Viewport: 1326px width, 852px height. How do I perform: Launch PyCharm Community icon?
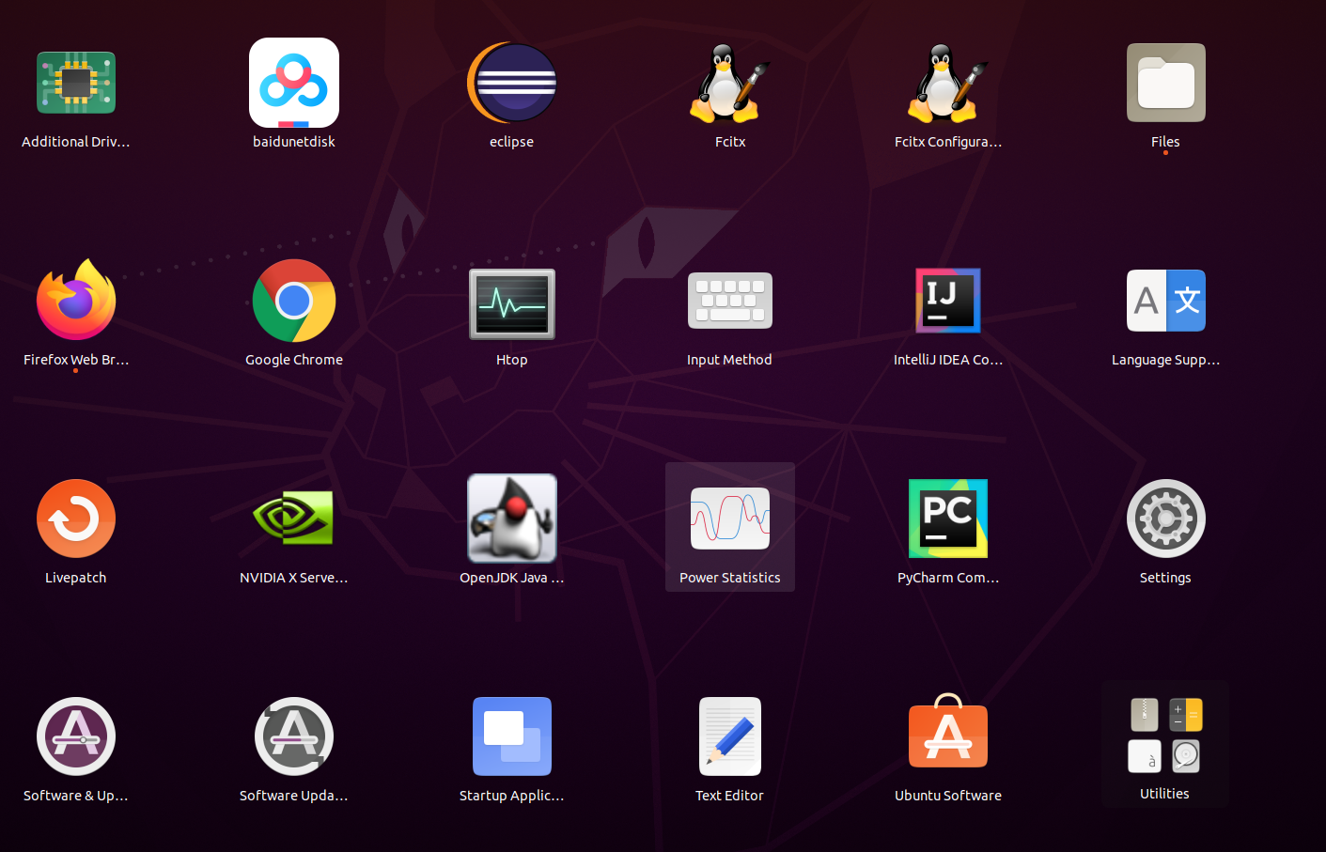(x=948, y=519)
